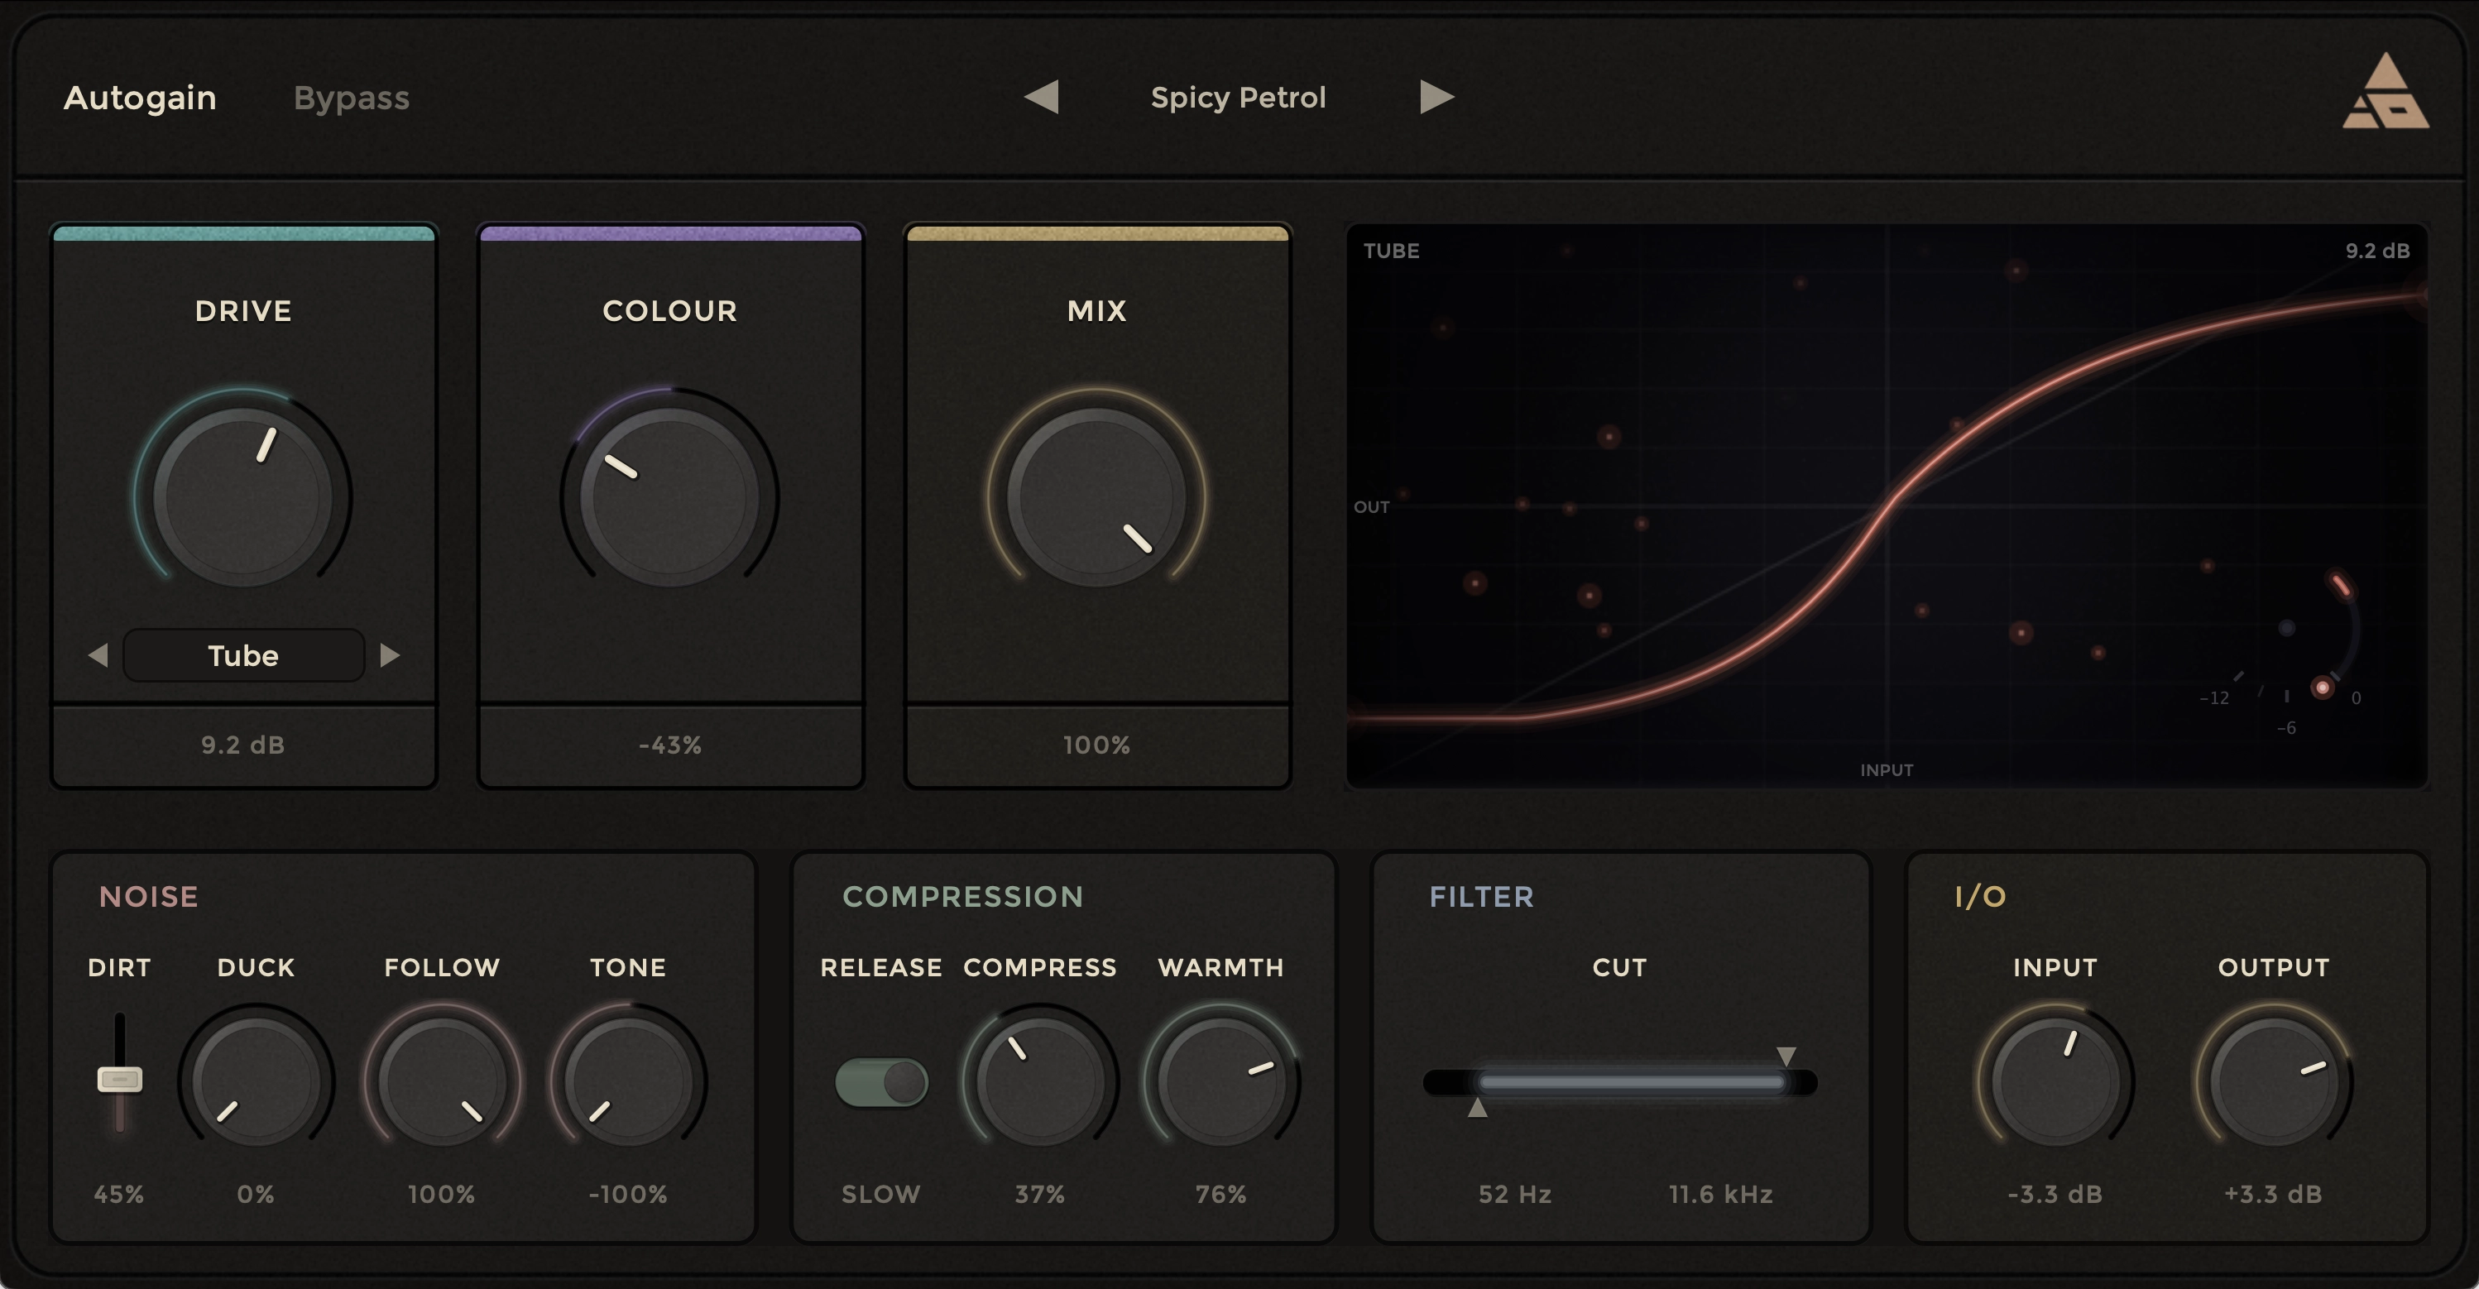Click the Output gain knob

pos(2273,1081)
